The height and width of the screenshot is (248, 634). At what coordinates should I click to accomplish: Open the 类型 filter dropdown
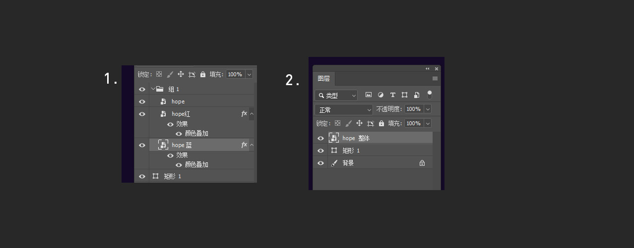(x=336, y=95)
